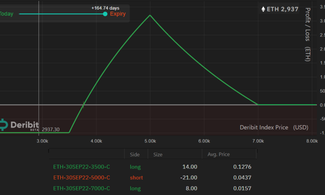Click the ETH diamond icon beside 2,937
The width and height of the screenshot is (325, 195).
coord(263,9)
